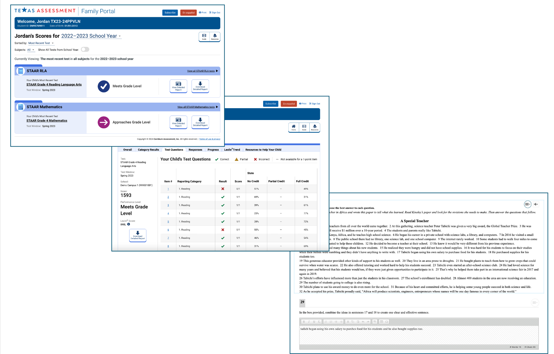The image size is (554, 354).
Task: Click Print in the report window header
Action: (303, 104)
